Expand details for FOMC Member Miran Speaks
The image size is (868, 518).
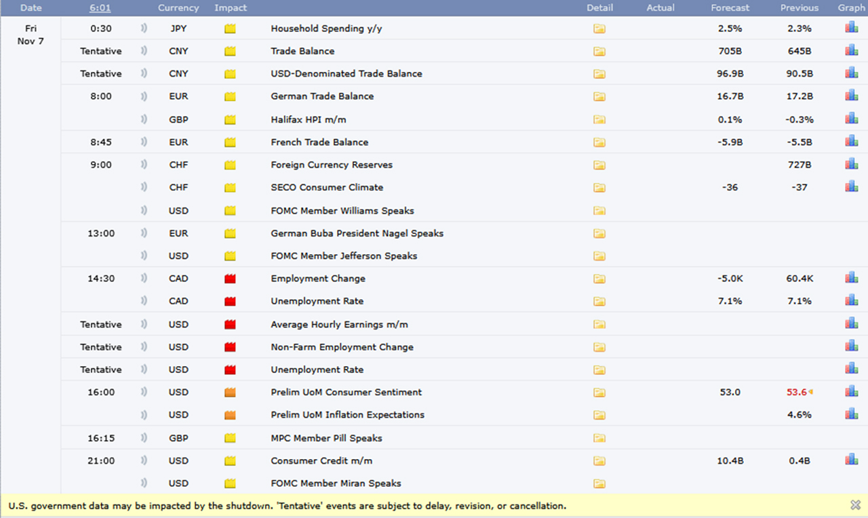[x=599, y=483]
